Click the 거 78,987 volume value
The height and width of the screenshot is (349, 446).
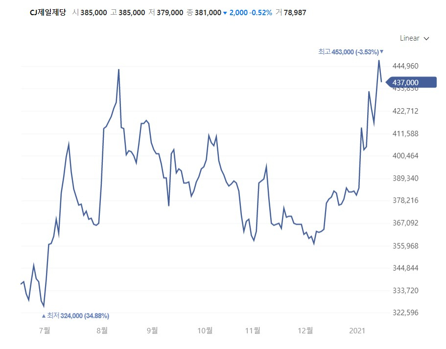tap(291, 13)
